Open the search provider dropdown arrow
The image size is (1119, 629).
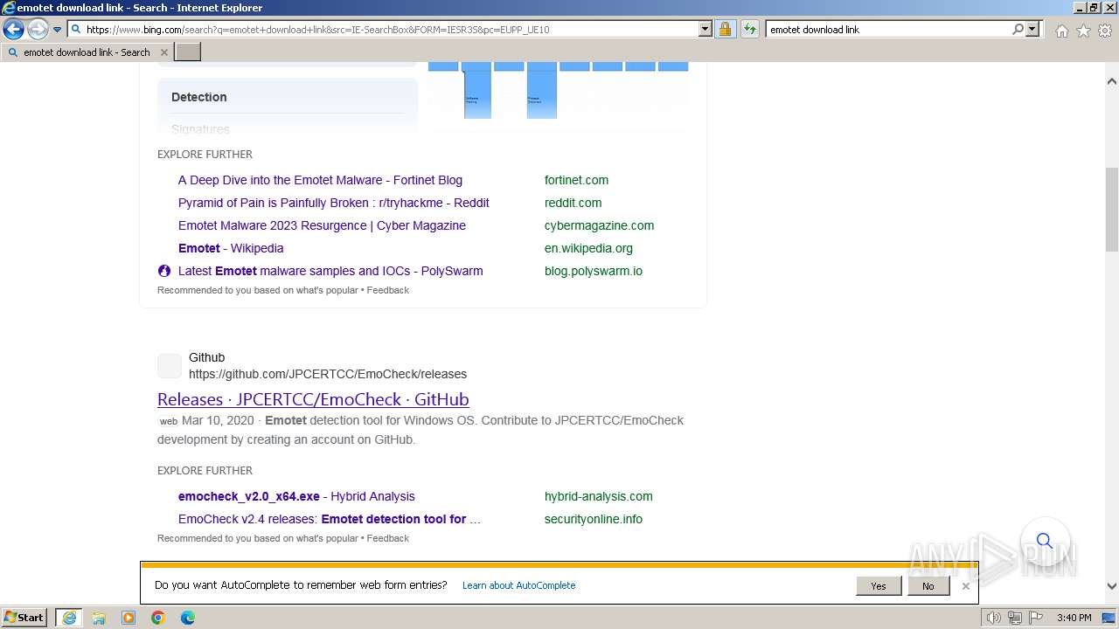coord(1032,29)
